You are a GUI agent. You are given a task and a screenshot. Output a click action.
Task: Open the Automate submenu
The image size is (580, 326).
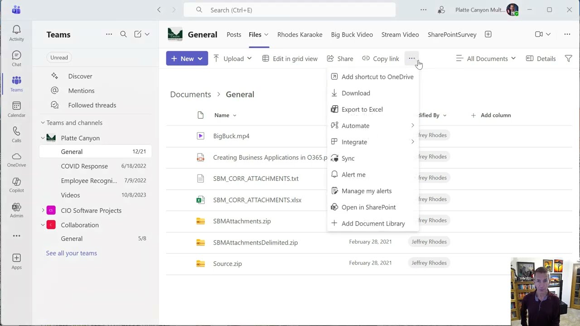tap(373, 125)
